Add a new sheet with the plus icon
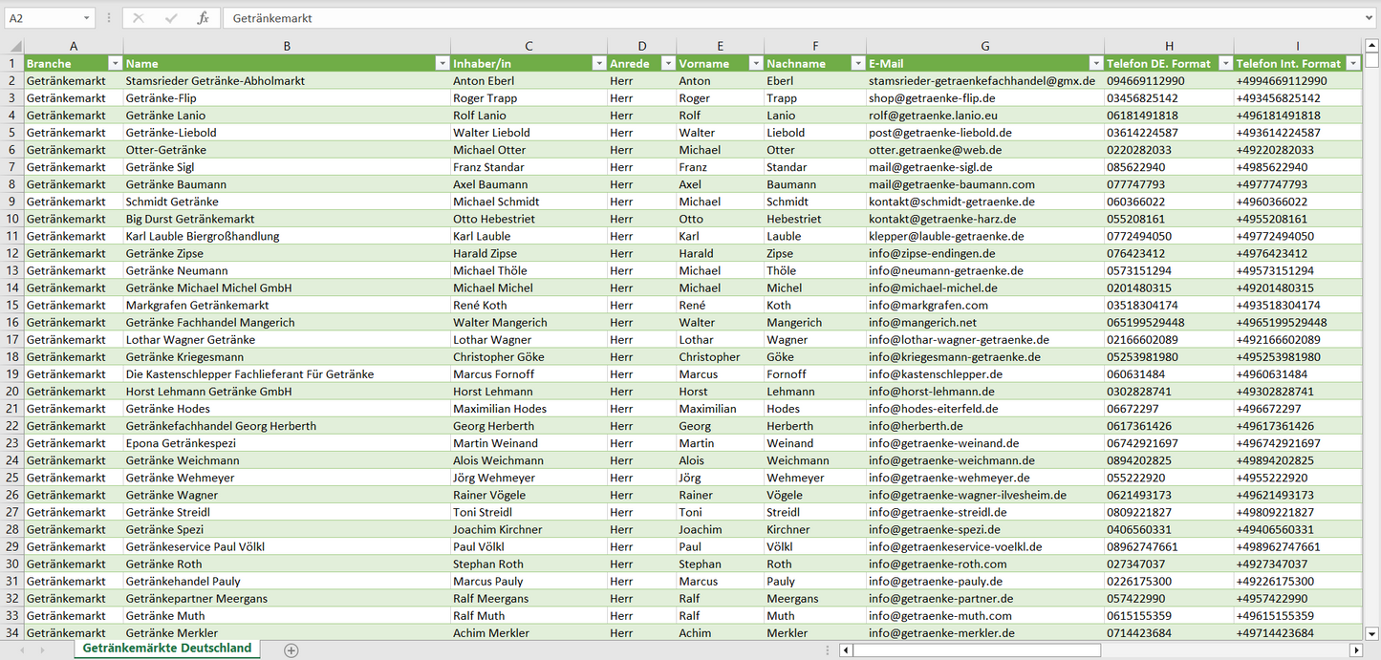This screenshot has width=1381, height=660. (x=291, y=650)
